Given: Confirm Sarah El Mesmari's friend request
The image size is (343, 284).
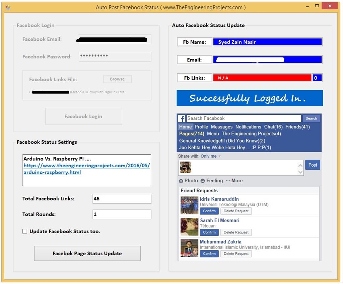Looking at the screenshot, I should click(x=209, y=232).
